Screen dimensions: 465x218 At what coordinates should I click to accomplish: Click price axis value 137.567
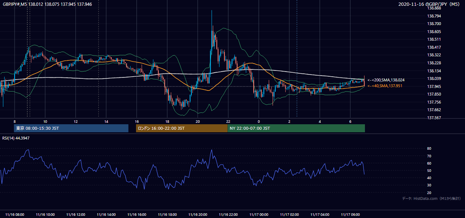(x=434, y=118)
